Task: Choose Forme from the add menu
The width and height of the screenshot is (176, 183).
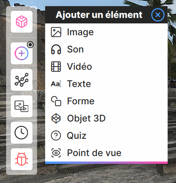Action: [x=106, y=101]
